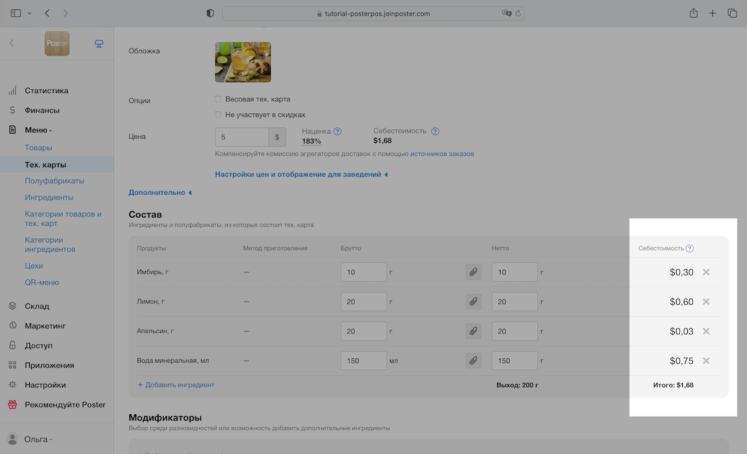Click the drink cover image thumbnail
This screenshot has width=747, height=454.
point(243,62)
